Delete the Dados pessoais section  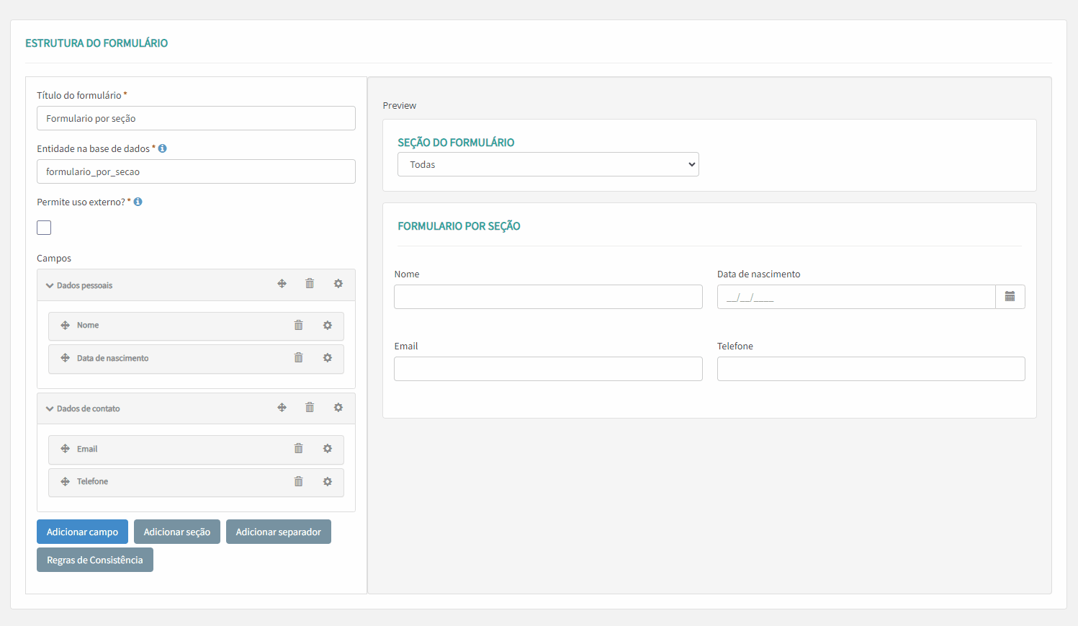pyautogui.click(x=310, y=284)
